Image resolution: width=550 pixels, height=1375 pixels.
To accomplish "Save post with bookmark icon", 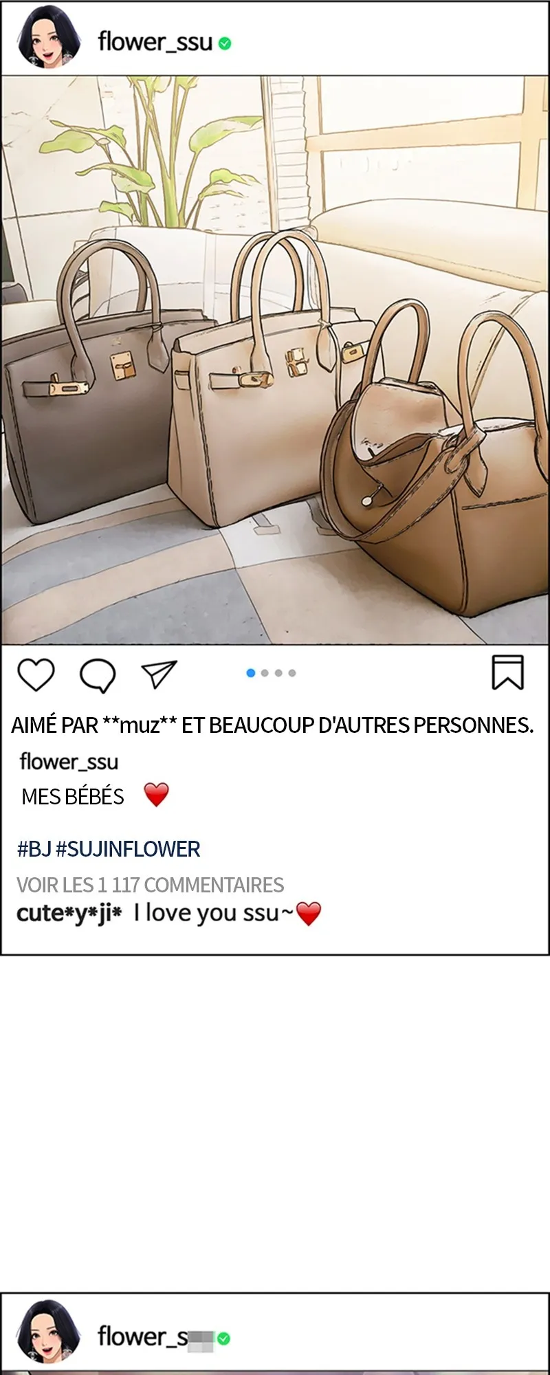I will [508, 672].
